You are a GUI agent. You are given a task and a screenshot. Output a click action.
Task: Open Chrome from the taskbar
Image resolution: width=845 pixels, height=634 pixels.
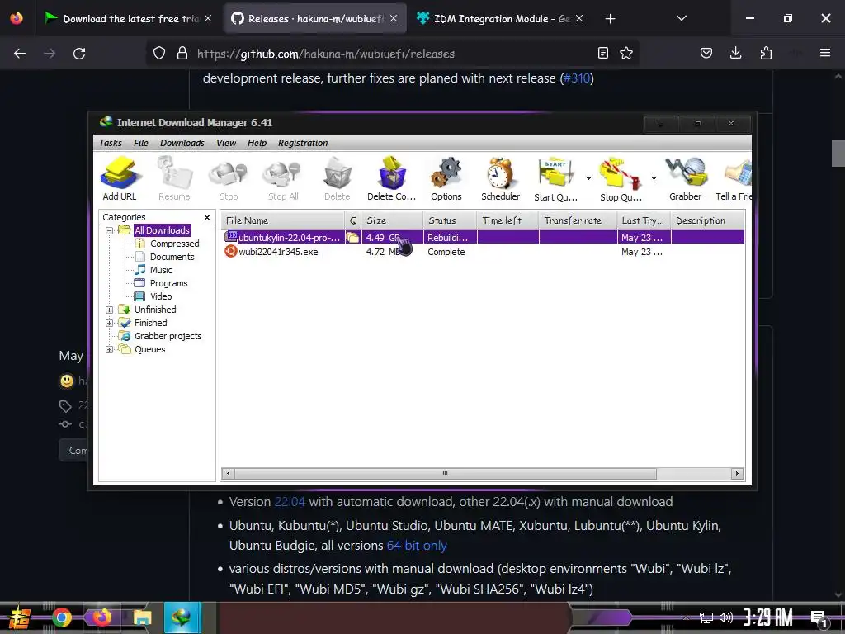(x=62, y=617)
